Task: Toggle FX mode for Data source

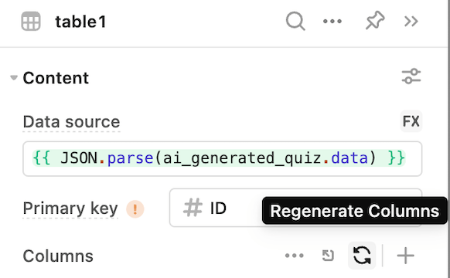Action: click(x=411, y=121)
